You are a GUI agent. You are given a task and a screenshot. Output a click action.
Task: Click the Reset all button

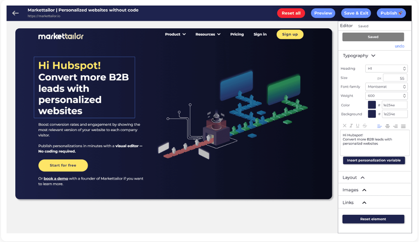[x=291, y=13]
